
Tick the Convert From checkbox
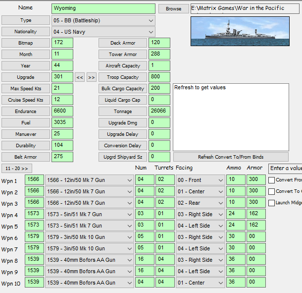[x=271, y=180]
